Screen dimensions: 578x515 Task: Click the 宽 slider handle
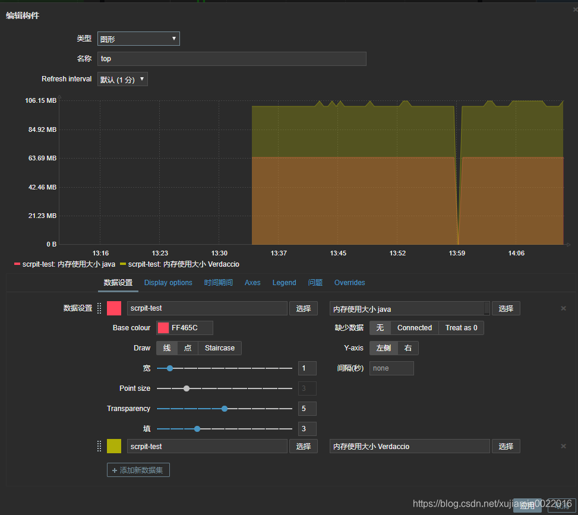point(169,368)
